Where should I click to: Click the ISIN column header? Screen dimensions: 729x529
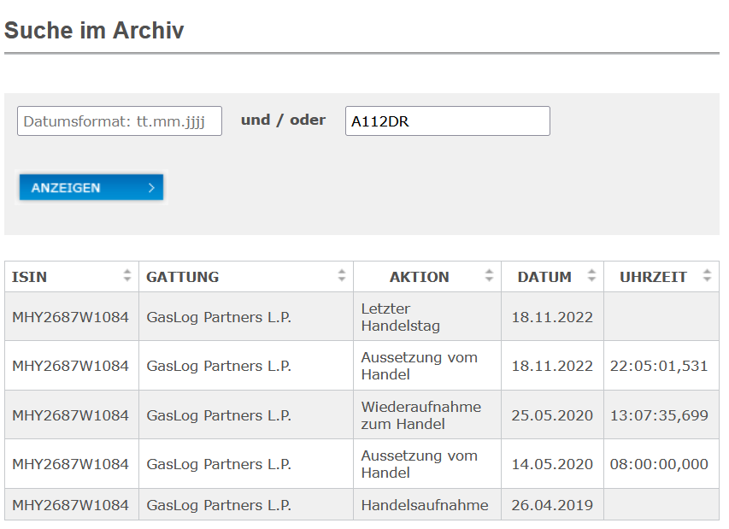pos(30,277)
